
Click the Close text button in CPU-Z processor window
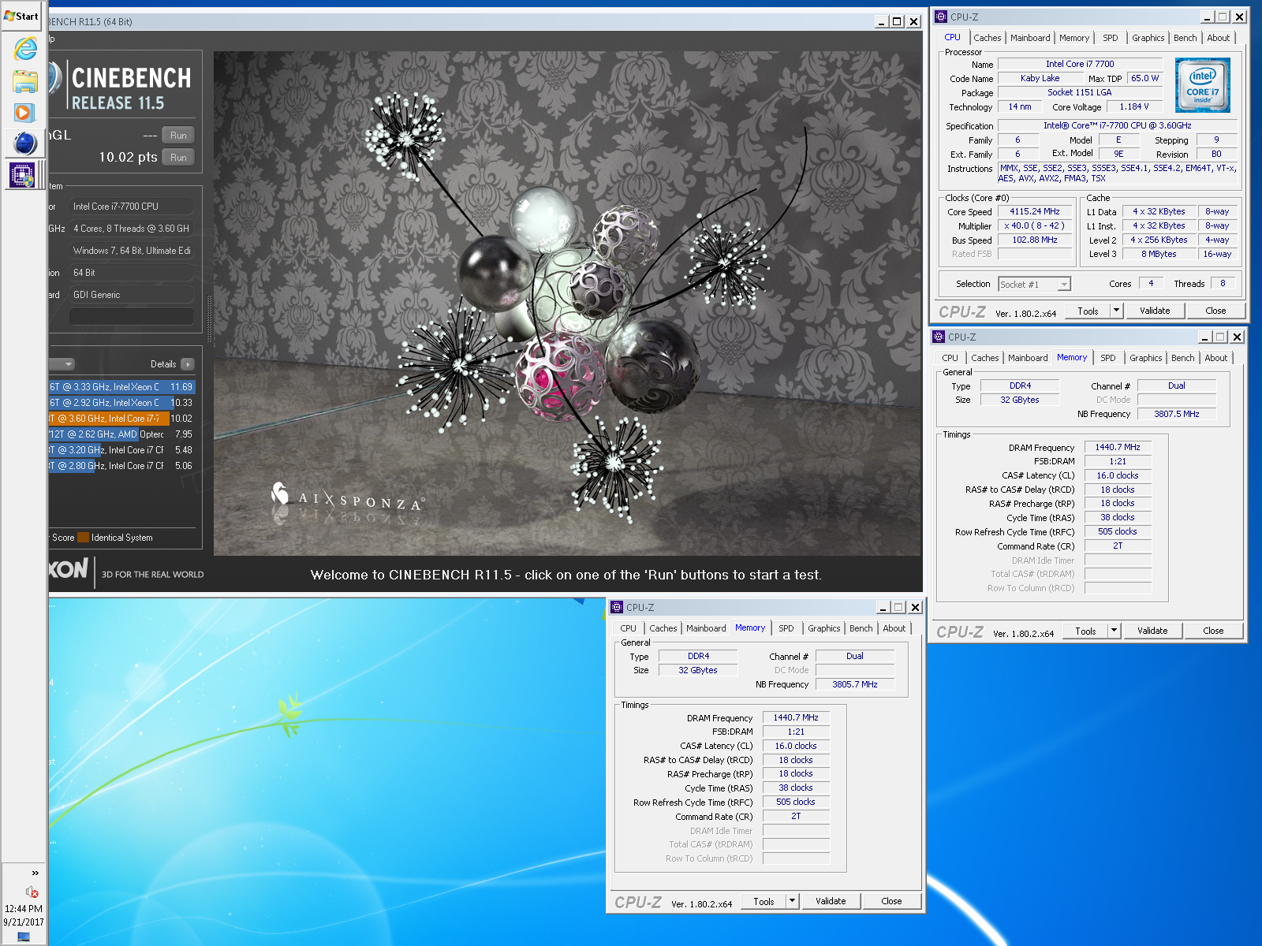(1215, 311)
